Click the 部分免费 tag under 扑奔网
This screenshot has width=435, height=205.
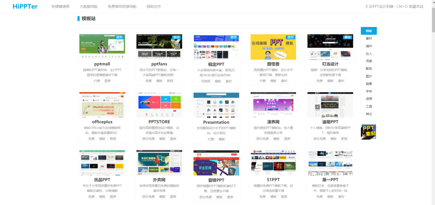pos(148,197)
